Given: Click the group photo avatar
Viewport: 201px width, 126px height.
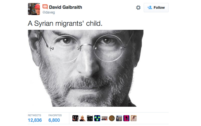Looking at the screenshot, I should (x=105, y=118).
